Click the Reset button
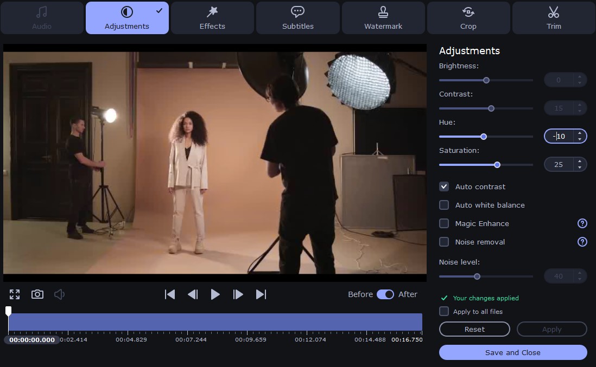Screen dimensions: 596x367 (474, 329)
